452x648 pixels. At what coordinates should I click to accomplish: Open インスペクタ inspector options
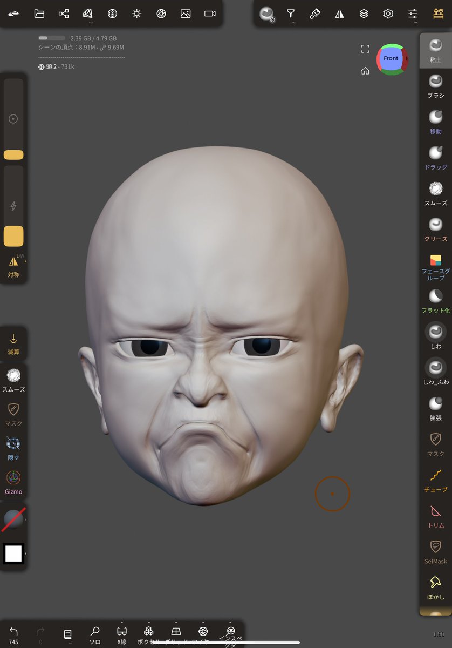(x=230, y=635)
